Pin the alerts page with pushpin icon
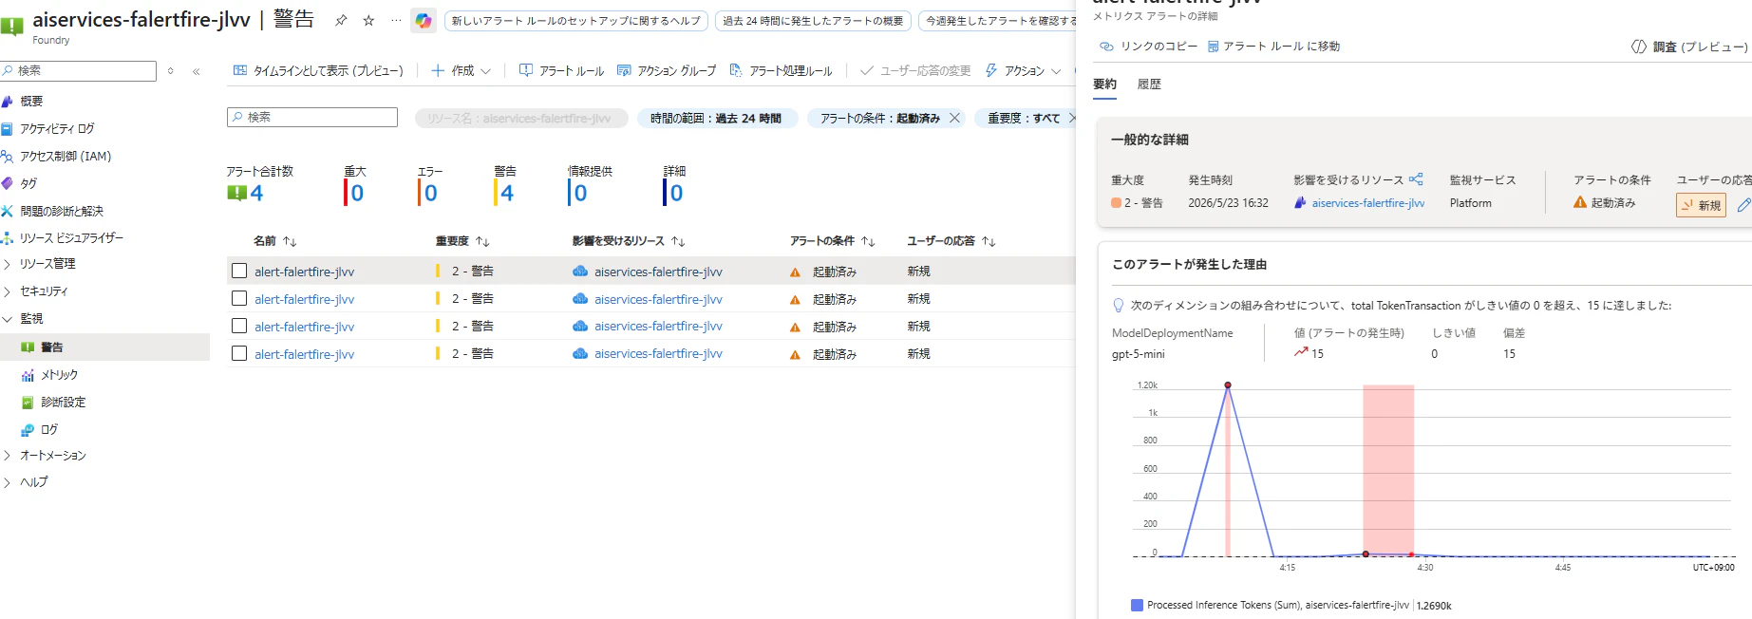Image resolution: width=1752 pixels, height=619 pixels. [x=341, y=20]
